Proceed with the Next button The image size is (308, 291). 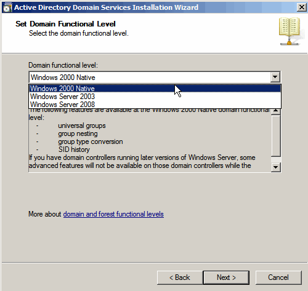pos(226,277)
